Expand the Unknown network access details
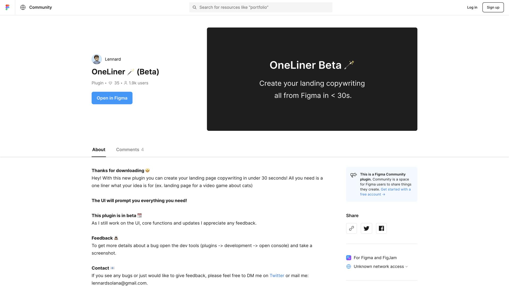 tap(406, 266)
